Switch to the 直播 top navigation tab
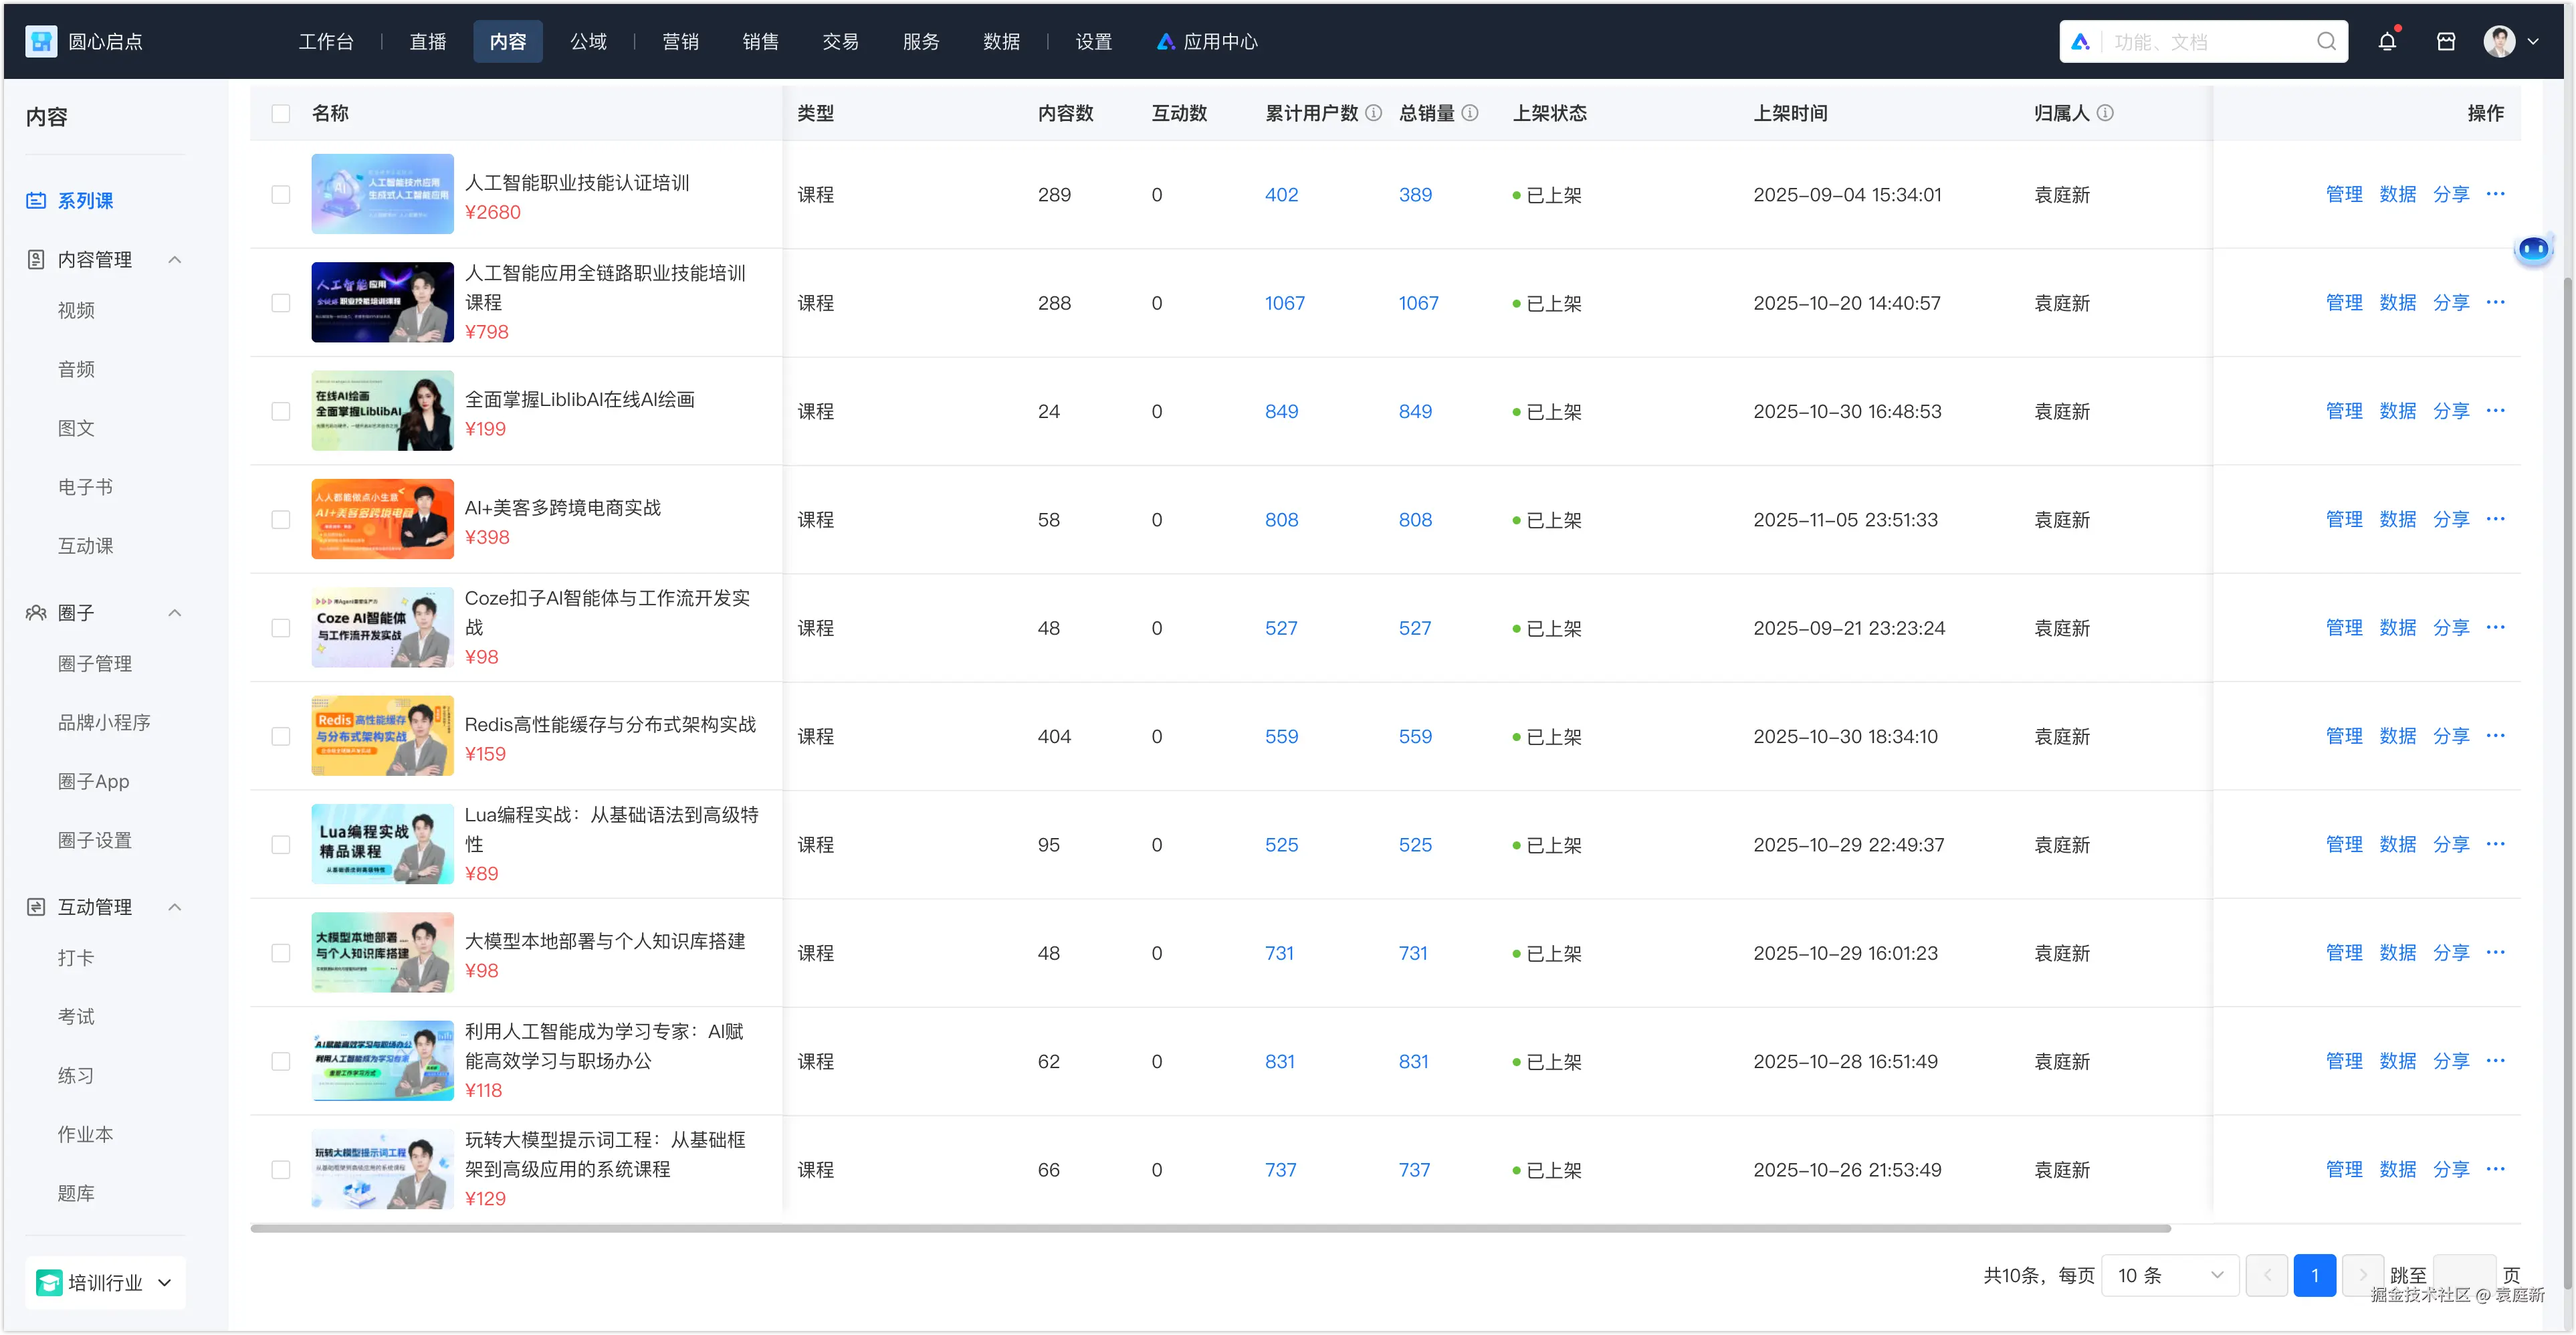Image resolution: width=2576 pixels, height=1335 pixels. pos(428,42)
